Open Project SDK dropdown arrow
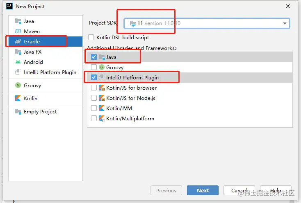The height and width of the screenshot is (203, 301). coord(285,24)
